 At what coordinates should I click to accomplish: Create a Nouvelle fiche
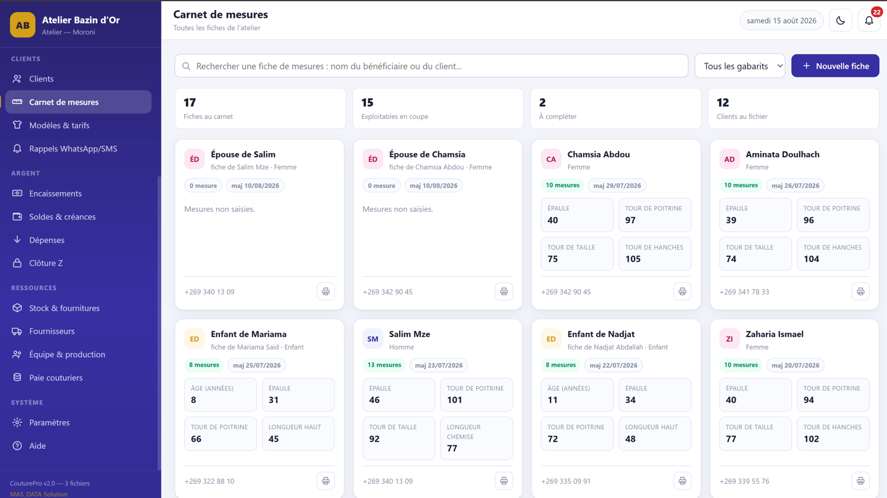835,66
